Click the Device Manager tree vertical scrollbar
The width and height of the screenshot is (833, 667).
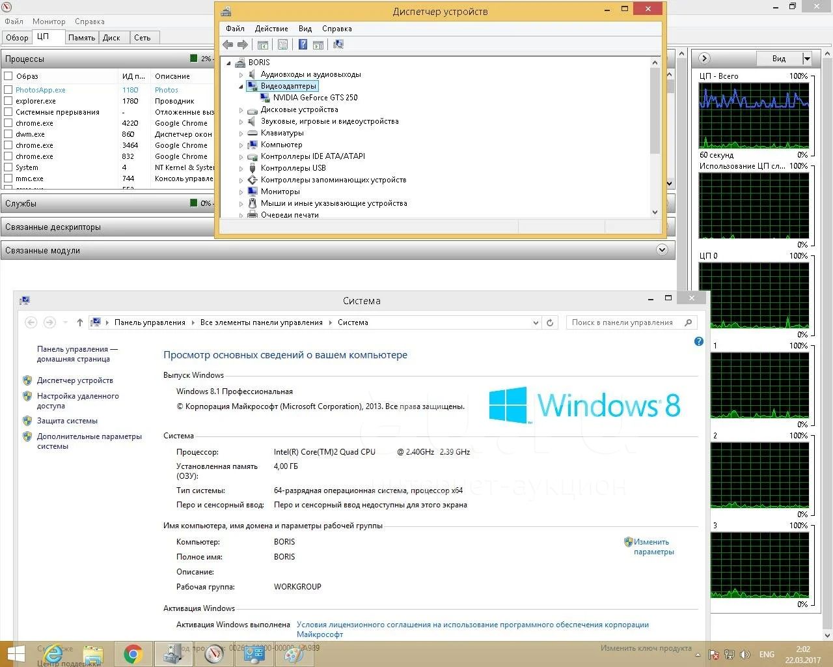[655, 110]
